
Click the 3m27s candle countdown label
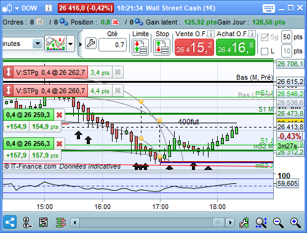(x=287, y=146)
